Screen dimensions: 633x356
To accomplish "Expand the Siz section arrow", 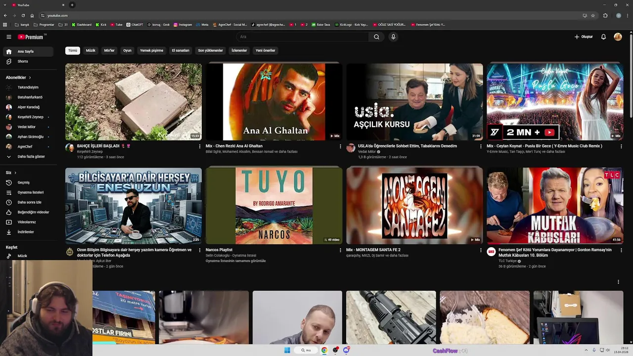I will click(15, 173).
